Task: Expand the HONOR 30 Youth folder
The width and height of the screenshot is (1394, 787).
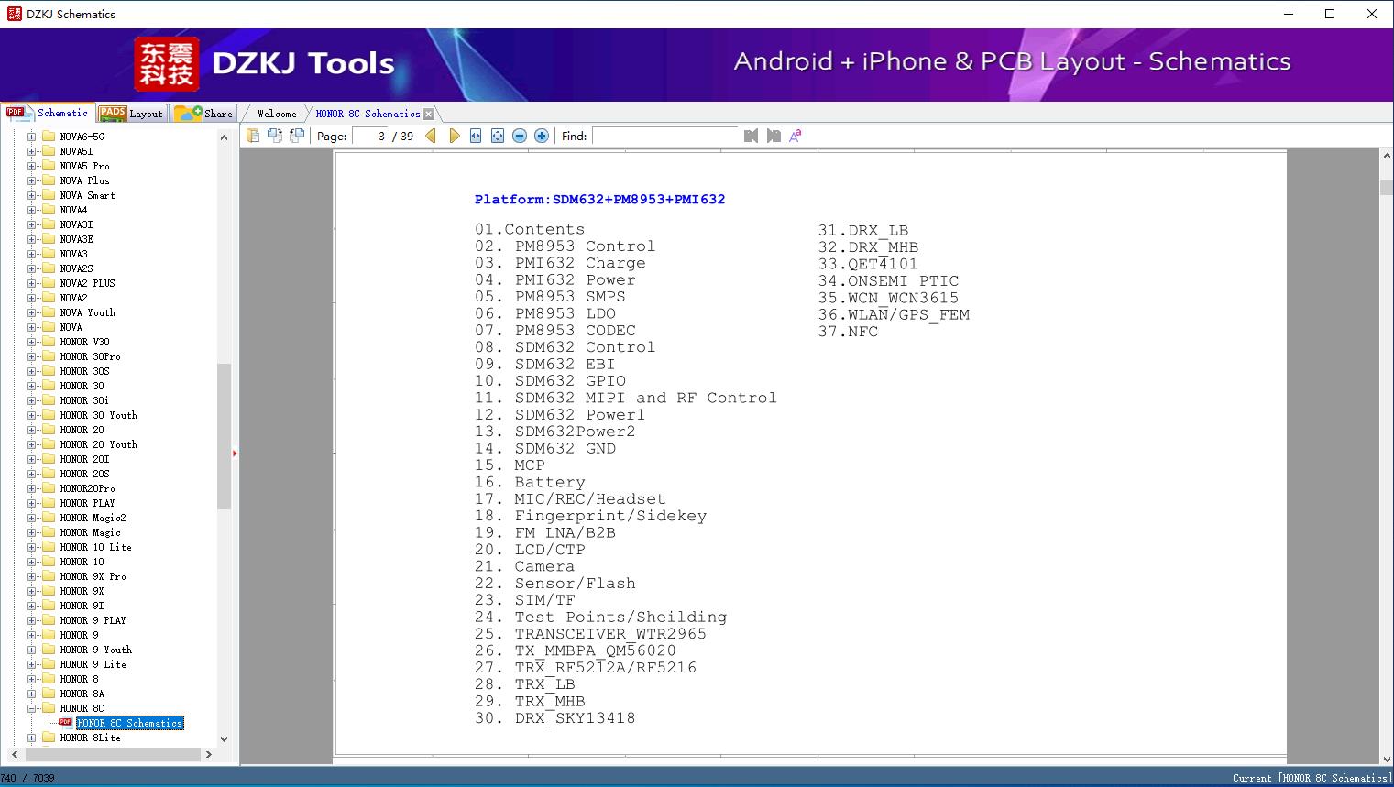Action: pyautogui.click(x=32, y=415)
